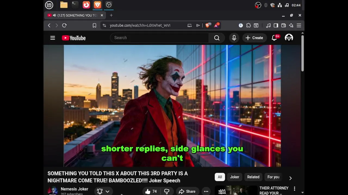Select the All filter chip

(220, 177)
